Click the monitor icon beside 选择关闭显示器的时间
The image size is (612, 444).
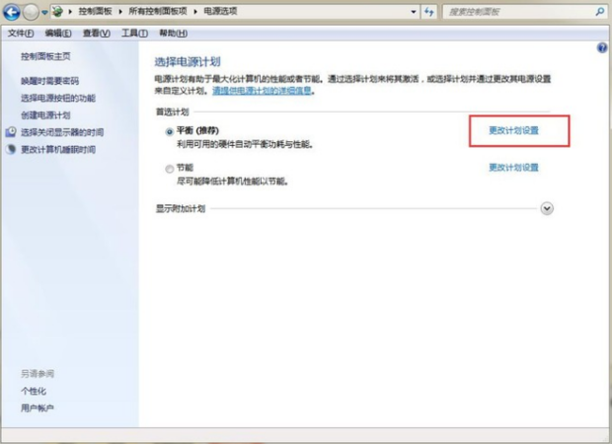(11, 132)
